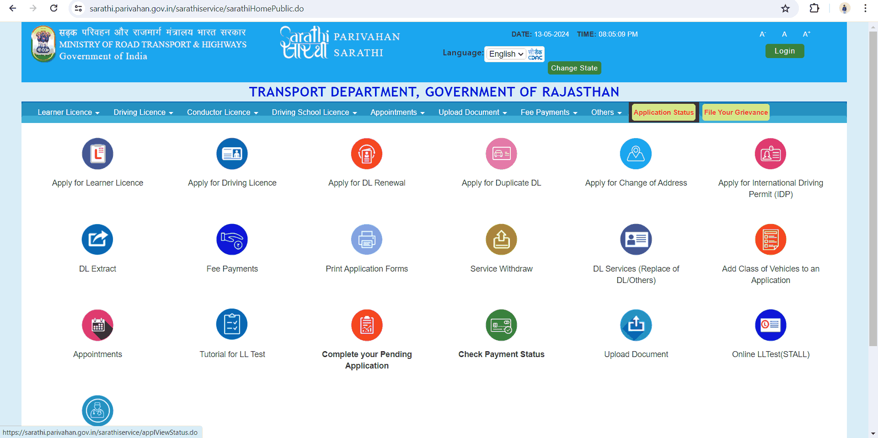
Task: Click the Check Payment Status text link
Action: click(x=501, y=354)
